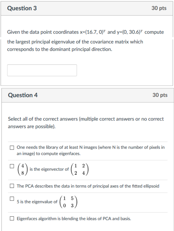This screenshot has height=231, width=174.
Task: Select the 'PCA describes the data' checkbox
Action: (x=12, y=186)
